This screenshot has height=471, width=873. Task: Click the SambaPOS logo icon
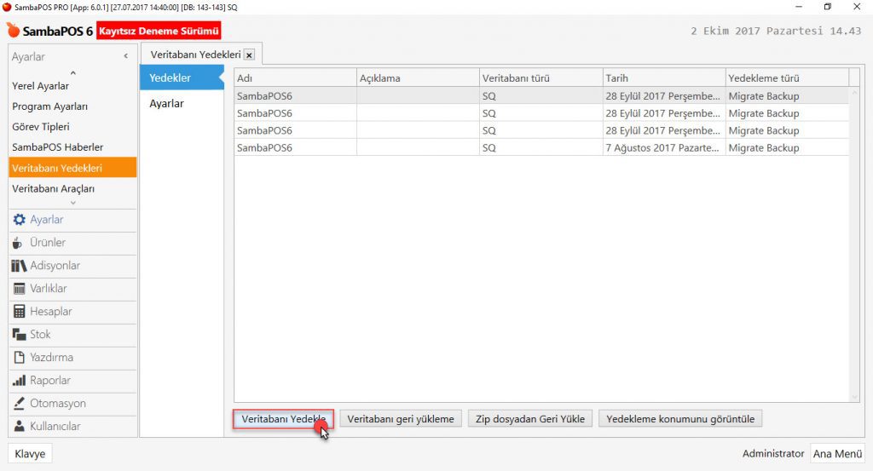[13, 30]
